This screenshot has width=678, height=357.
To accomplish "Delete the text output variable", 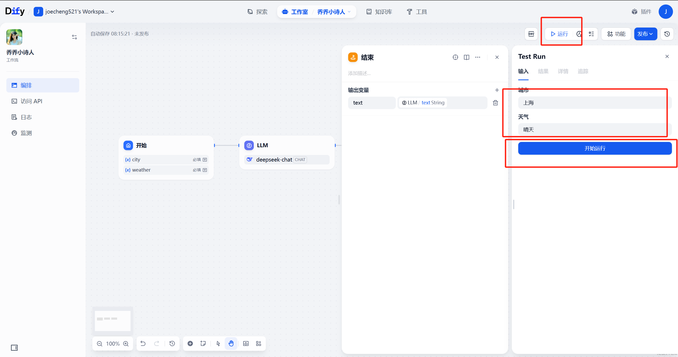I will pyautogui.click(x=495, y=103).
